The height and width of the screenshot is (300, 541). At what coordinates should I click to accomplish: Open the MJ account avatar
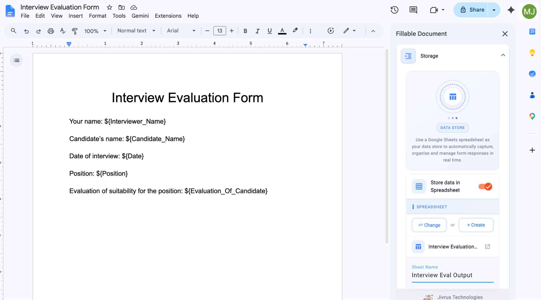coord(529,11)
